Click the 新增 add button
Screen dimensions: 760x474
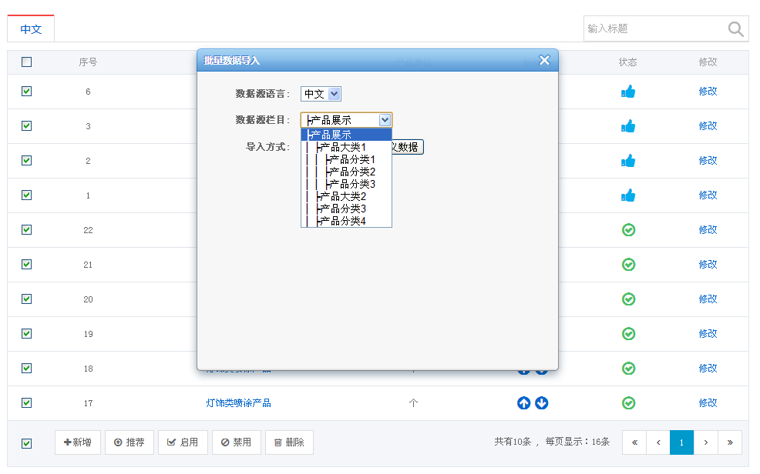click(x=78, y=442)
